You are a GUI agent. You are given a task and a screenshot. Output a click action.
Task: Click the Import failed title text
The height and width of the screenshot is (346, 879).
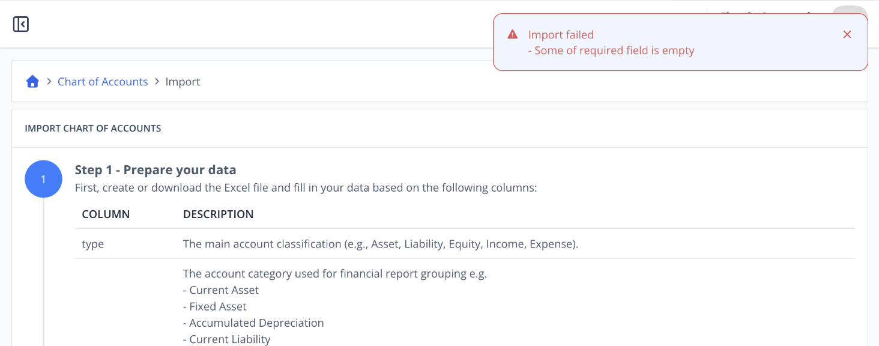tap(561, 35)
